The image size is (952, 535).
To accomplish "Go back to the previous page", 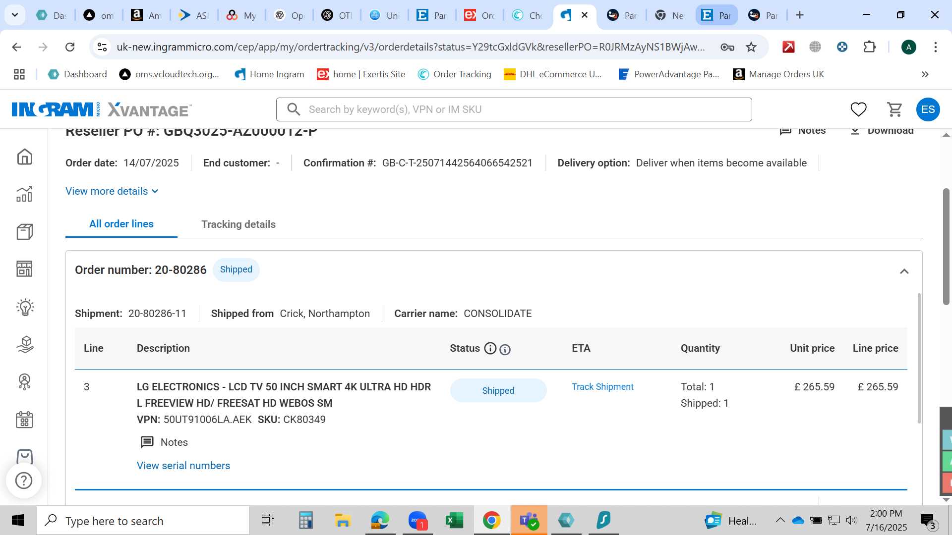I will pyautogui.click(x=16, y=47).
